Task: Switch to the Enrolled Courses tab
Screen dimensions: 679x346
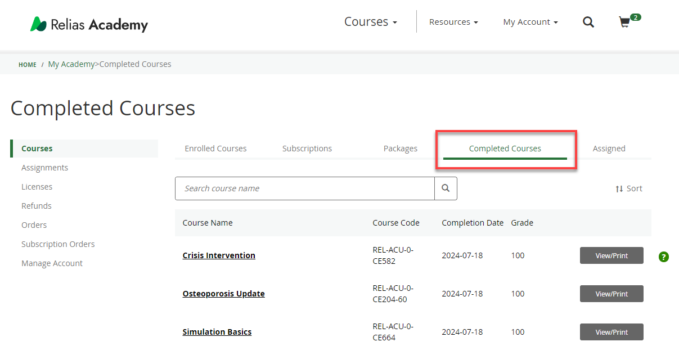Action: (x=216, y=149)
